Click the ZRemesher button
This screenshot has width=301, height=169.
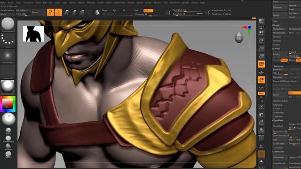pyautogui.click(x=280, y=157)
